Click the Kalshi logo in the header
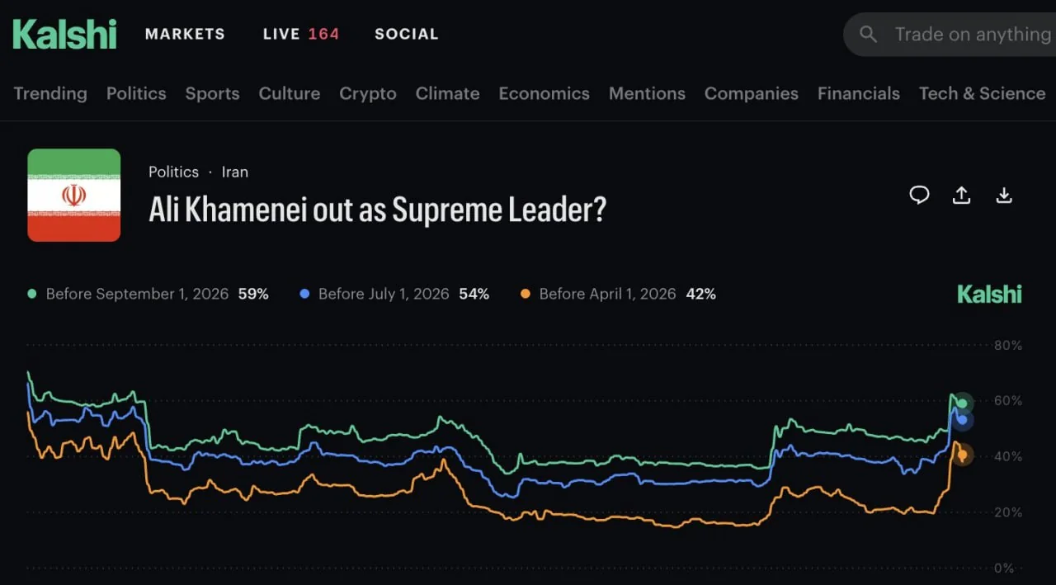1056x585 pixels. (64, 34)
